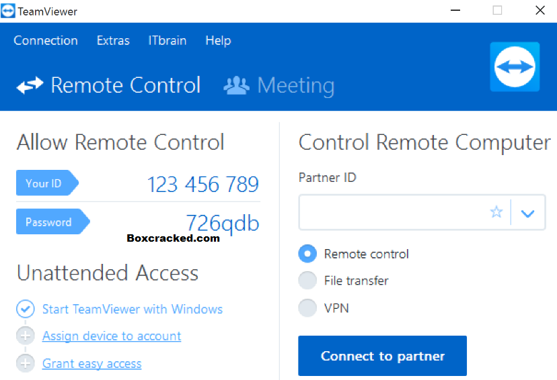The height and width of the screenshot is (380, 557).
Task: Follow the Grant easy access link
Action: point(91,363)
